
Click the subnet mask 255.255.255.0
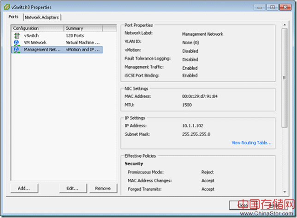pyautogui.click(x=196, y=134)
